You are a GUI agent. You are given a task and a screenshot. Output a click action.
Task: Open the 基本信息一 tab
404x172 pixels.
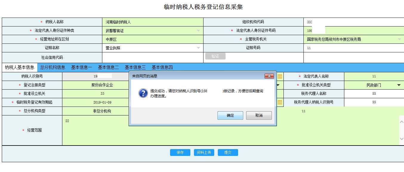click(81, 67)
